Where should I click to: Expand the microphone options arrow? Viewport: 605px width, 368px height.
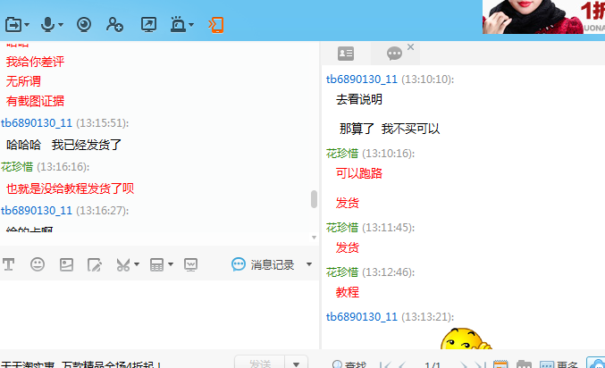[61, 25]
